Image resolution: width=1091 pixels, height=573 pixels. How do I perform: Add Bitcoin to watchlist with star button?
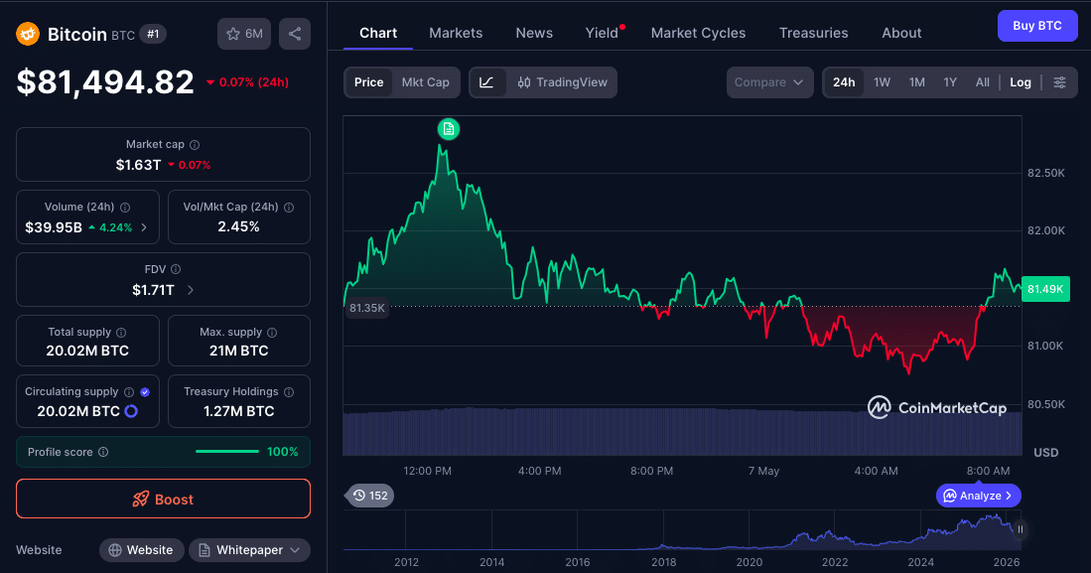(x=244, y=34)
